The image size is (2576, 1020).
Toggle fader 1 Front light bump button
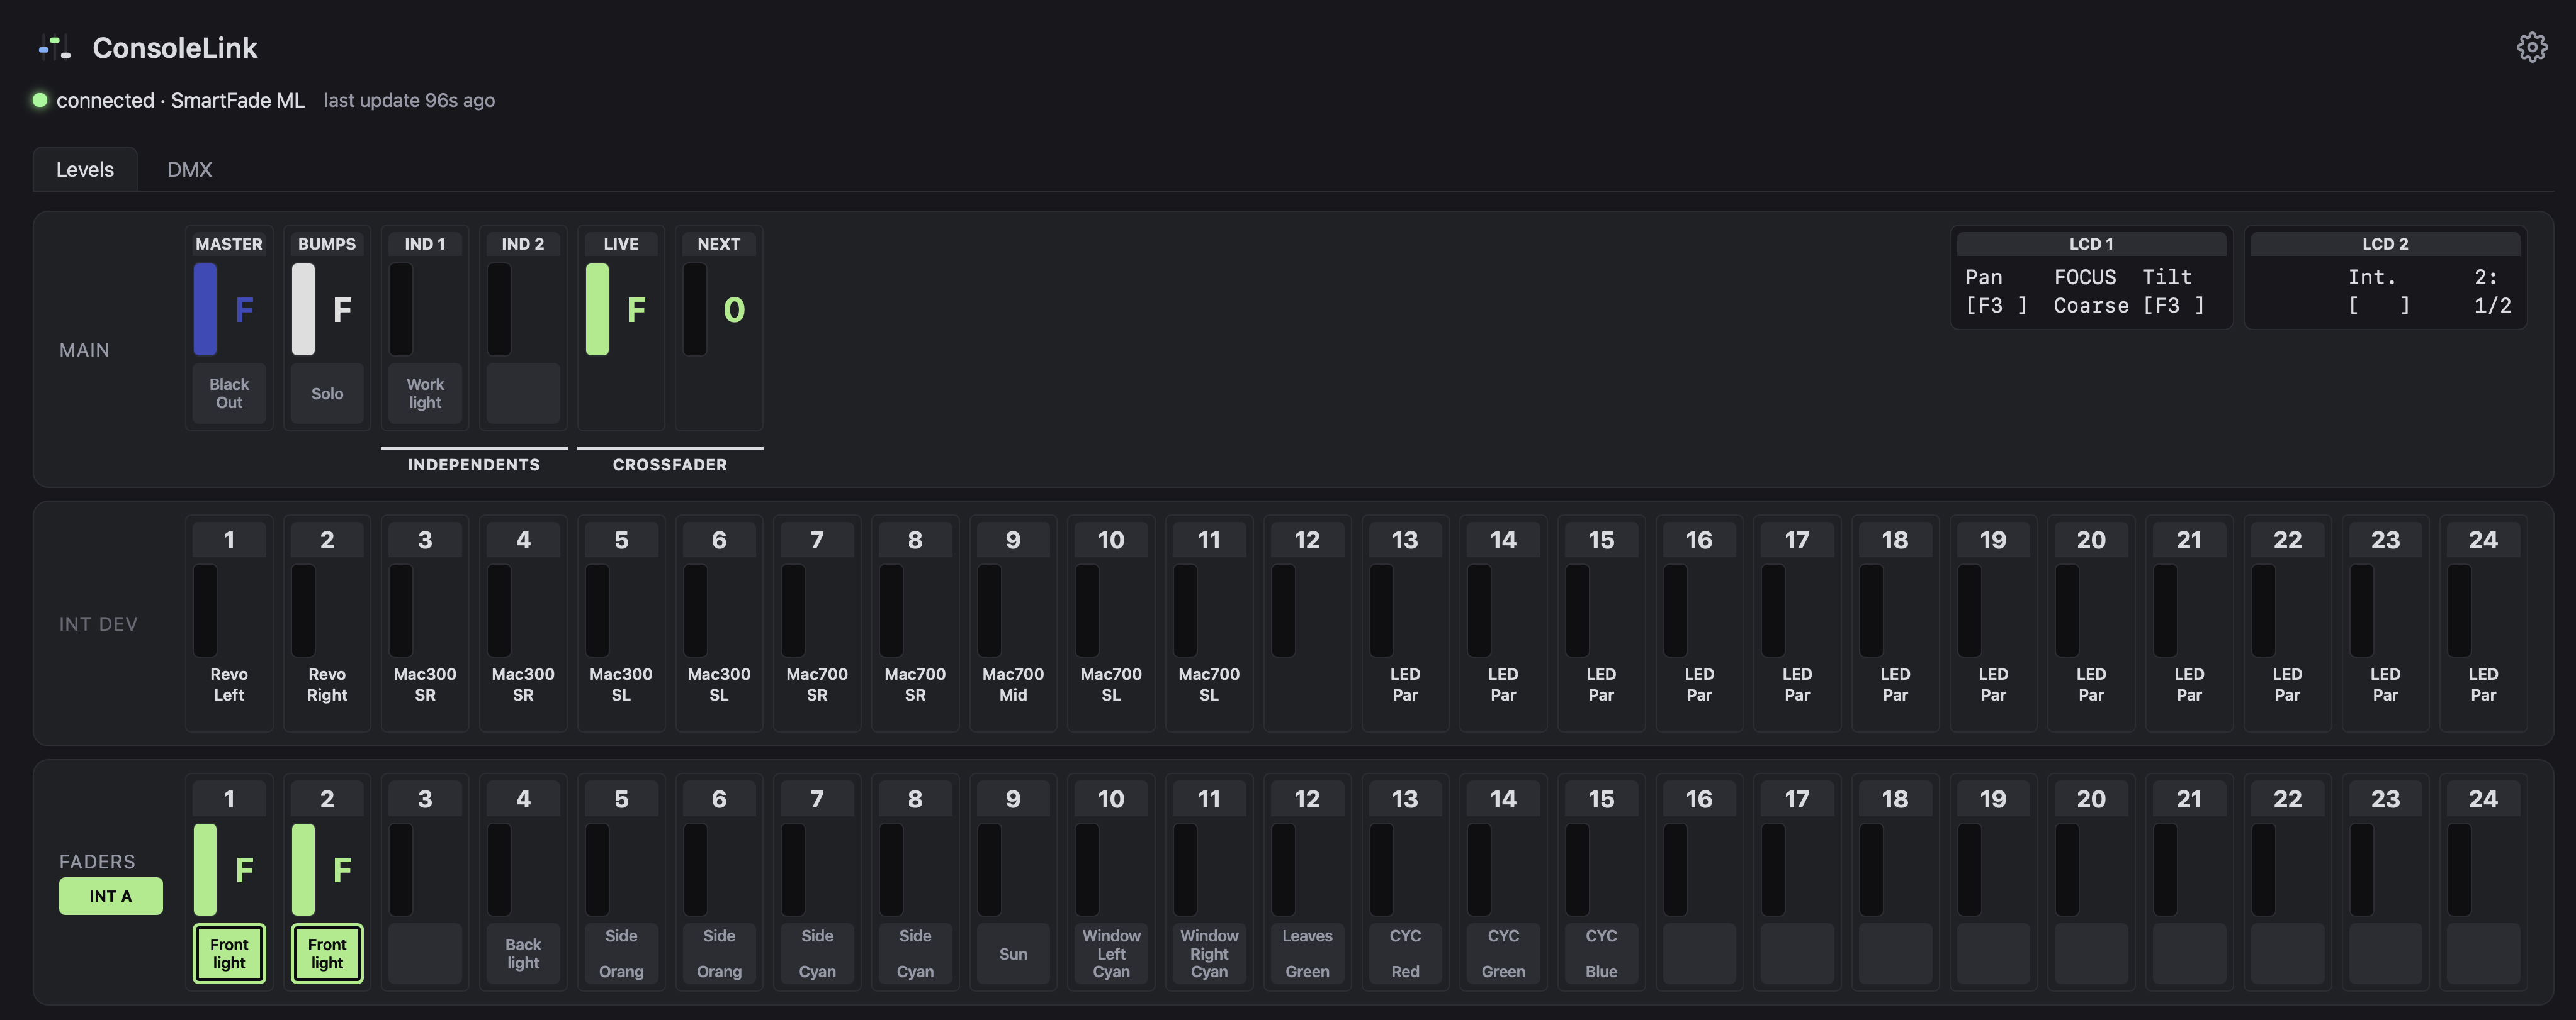(x=229, y=953)
